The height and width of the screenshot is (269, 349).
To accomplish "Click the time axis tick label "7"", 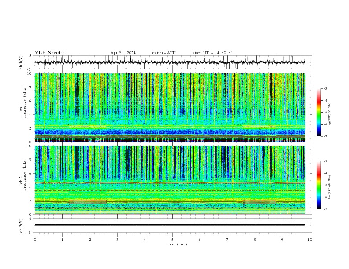I will [x=227, y=240].
